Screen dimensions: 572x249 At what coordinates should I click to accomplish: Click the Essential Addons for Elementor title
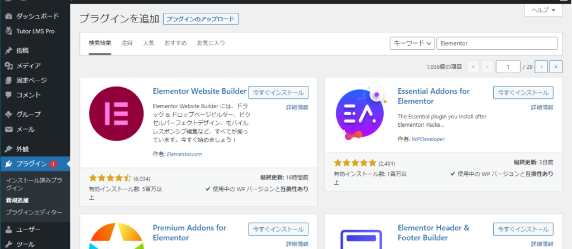pyautogui.click(x=433, y=96)
